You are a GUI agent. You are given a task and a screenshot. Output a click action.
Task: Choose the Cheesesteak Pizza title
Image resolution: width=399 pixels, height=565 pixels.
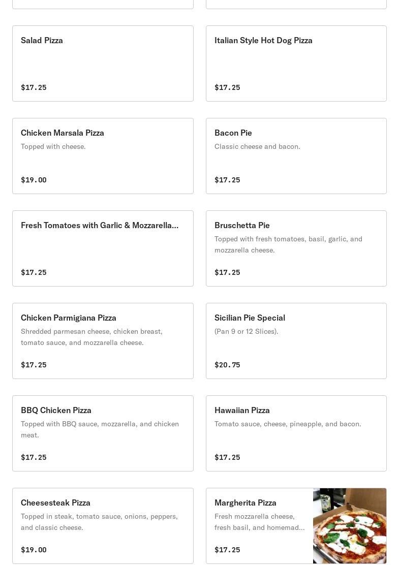pyautogui.click(x=55, y=503)
